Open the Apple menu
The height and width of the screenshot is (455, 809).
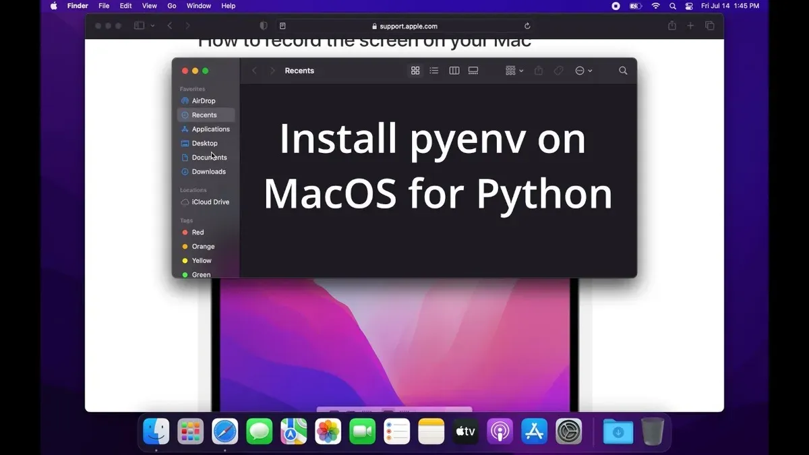click(53, 6)
